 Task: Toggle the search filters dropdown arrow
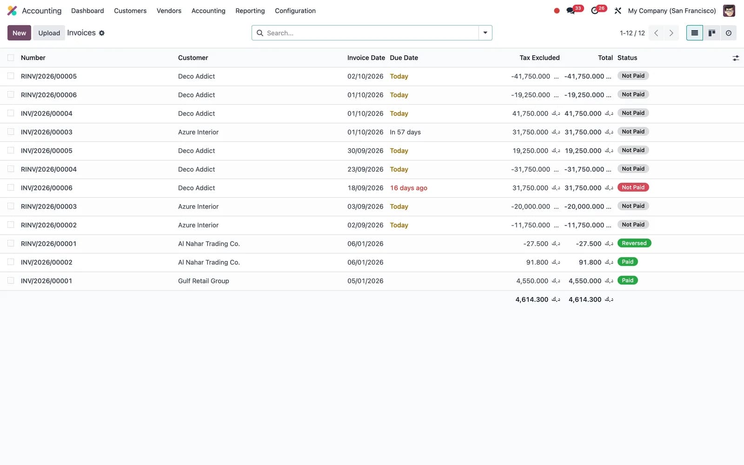[x=485, y=33]
